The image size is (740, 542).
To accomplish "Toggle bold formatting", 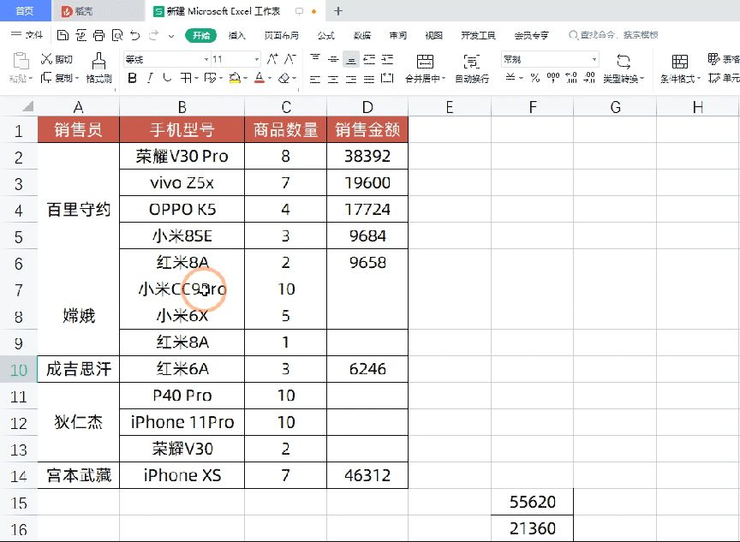I will coord(132,78).
